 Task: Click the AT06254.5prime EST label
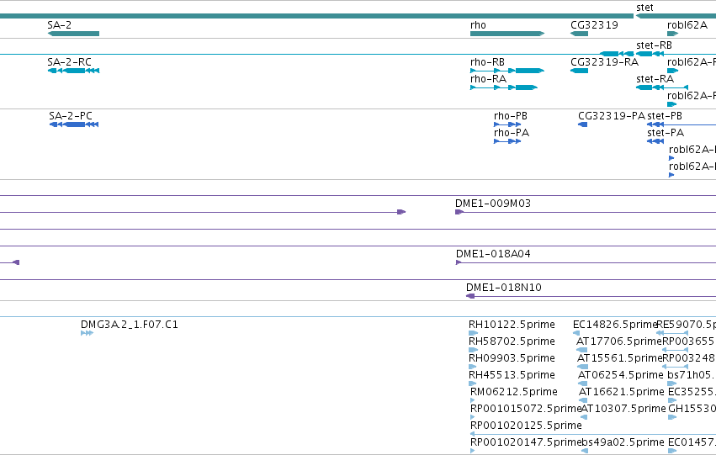pyautogui.click(x=621, y=375)
